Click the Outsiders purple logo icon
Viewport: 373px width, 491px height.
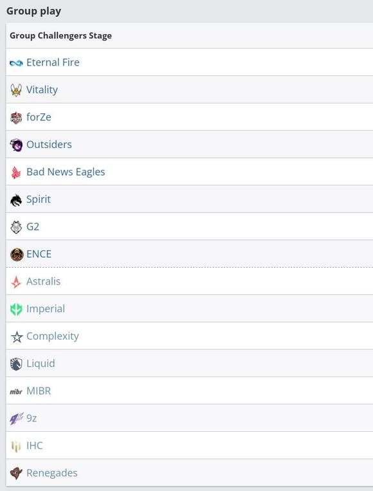tap(16, 145)
